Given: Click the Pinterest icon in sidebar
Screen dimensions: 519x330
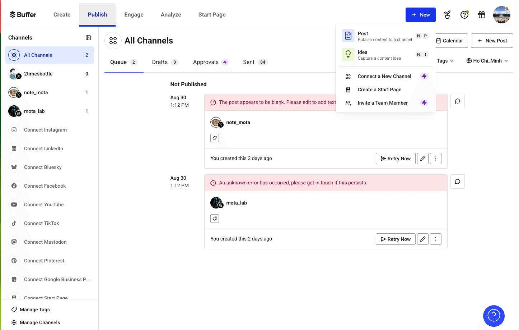Looking at the screenshot, I should [x=14, y=261].
